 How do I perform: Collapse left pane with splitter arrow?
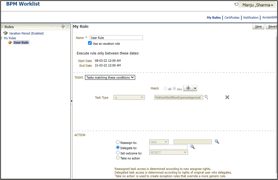click(x=71, y=101)
